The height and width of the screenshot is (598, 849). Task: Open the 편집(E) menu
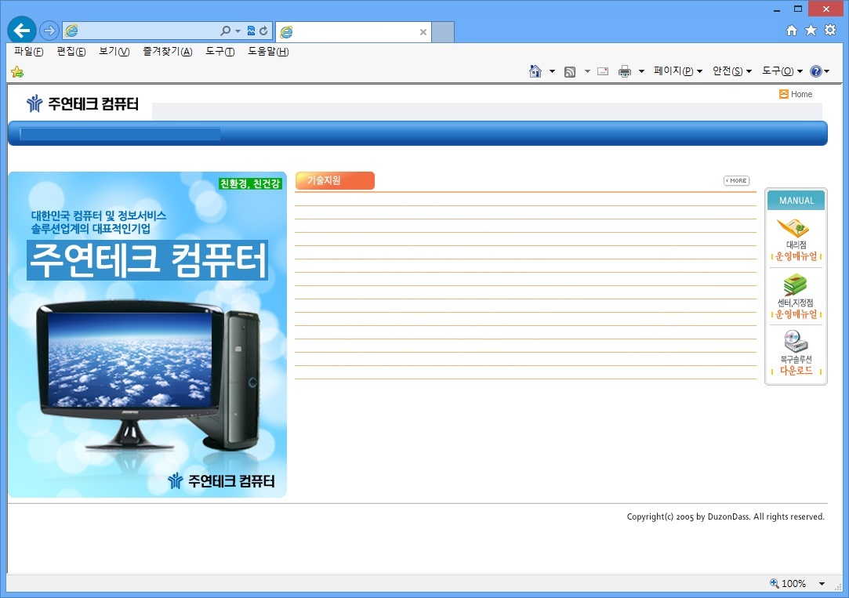71,52
